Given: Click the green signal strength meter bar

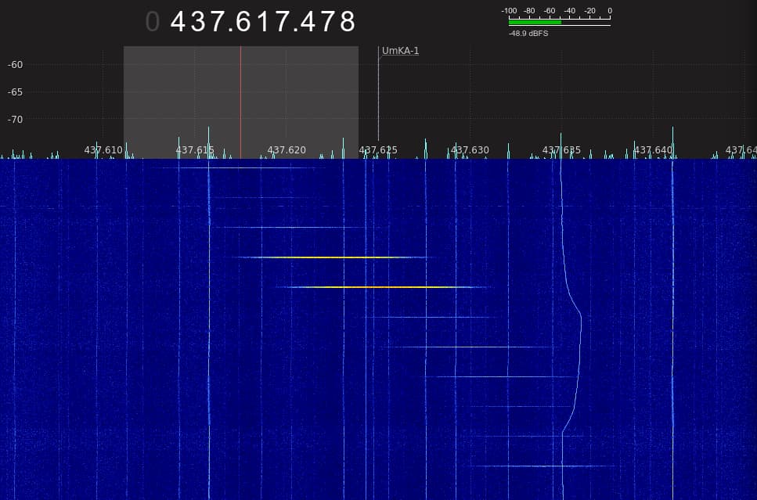Looking at the screenshot, I should 535,22.
